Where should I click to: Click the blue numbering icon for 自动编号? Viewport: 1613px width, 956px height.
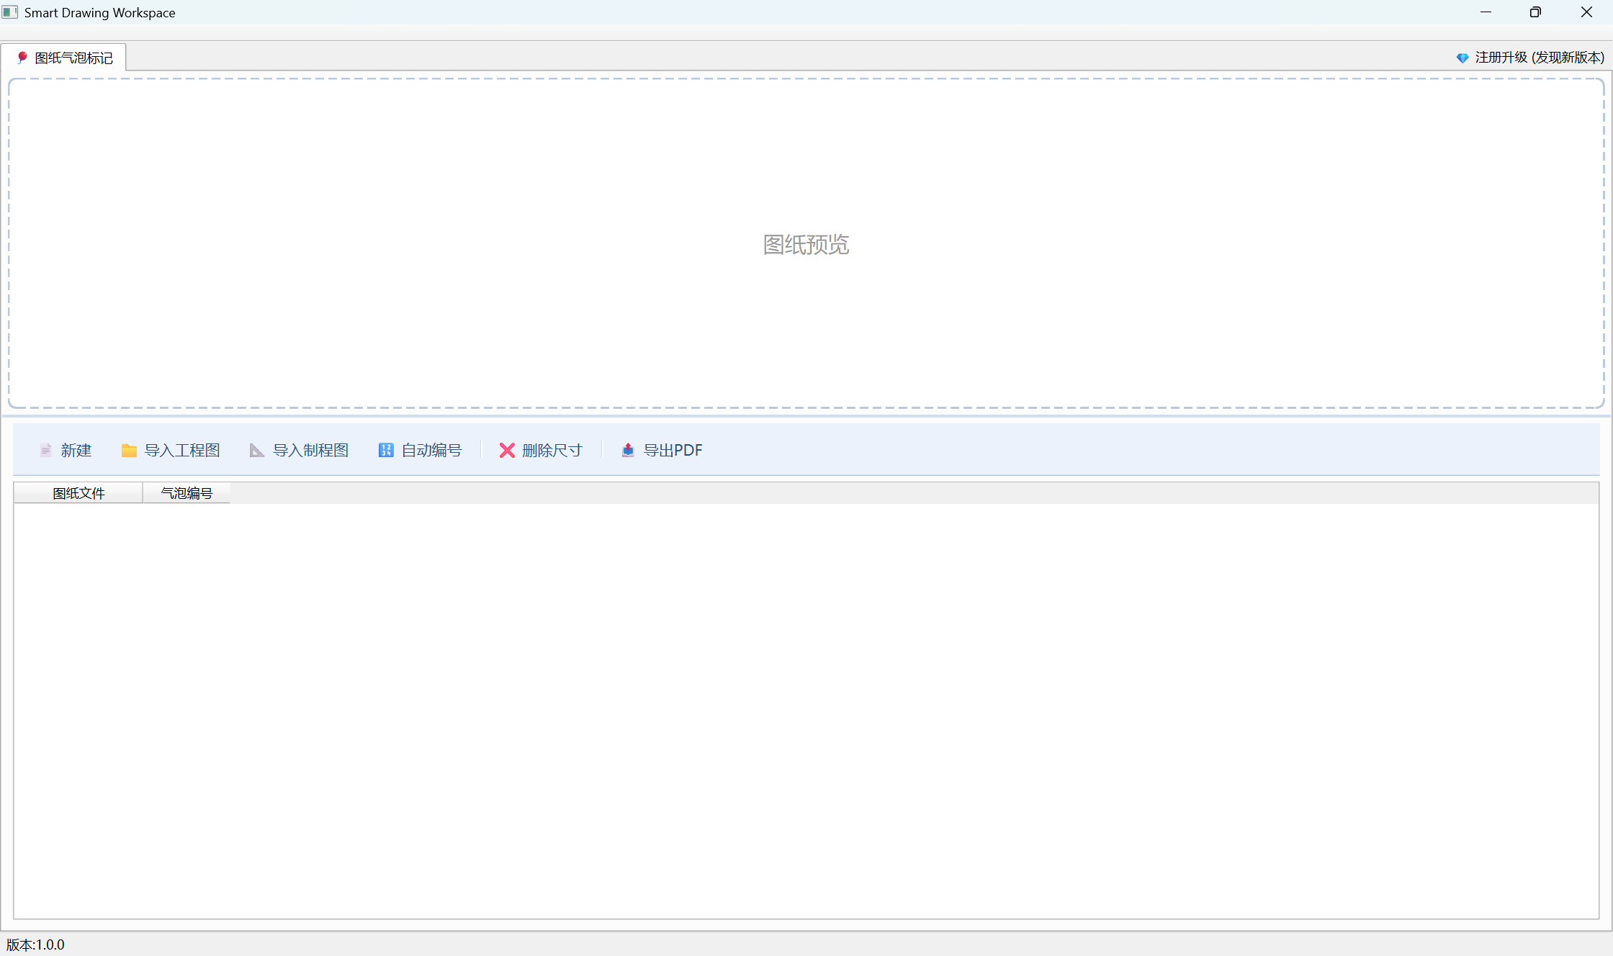(x=386, y=450)
